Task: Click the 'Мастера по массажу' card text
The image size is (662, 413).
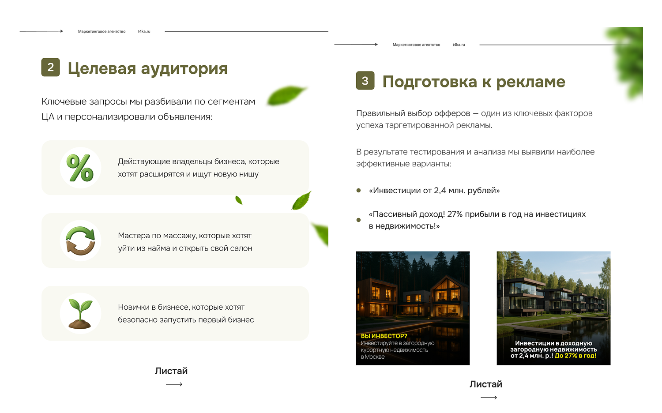Action: click(185, 242)
